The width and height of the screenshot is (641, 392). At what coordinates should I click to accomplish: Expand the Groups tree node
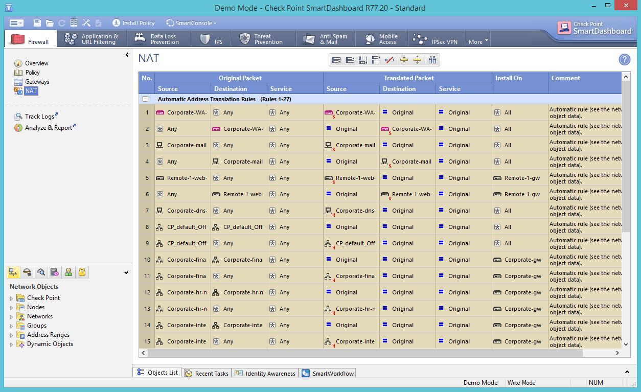coord(12,326)
